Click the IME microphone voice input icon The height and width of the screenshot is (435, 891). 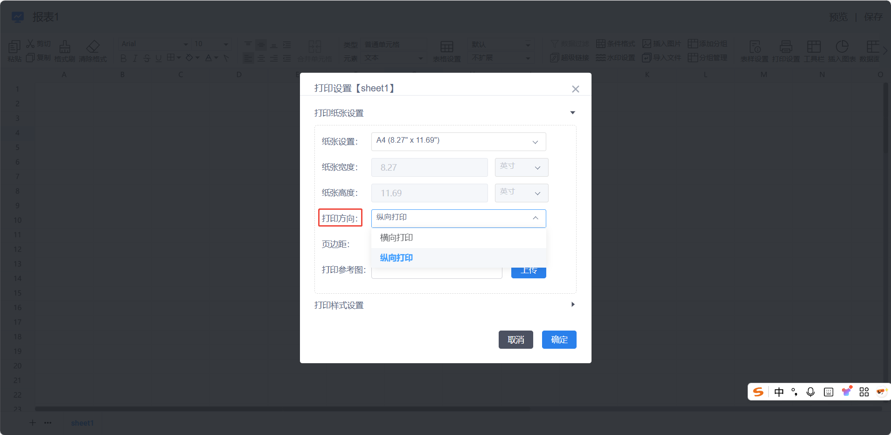tap(811, 392)
